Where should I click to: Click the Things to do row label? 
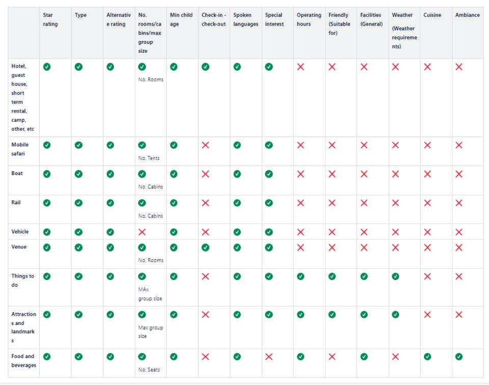[x=23, y=281]
